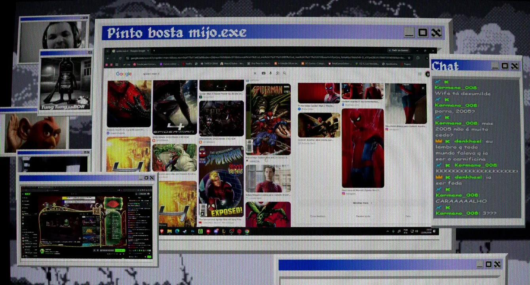
Task: Clear the Google search box with X
Action: [256, 73]
